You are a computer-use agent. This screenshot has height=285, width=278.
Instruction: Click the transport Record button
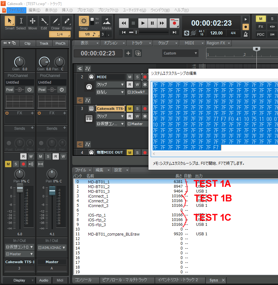(174, 23)
